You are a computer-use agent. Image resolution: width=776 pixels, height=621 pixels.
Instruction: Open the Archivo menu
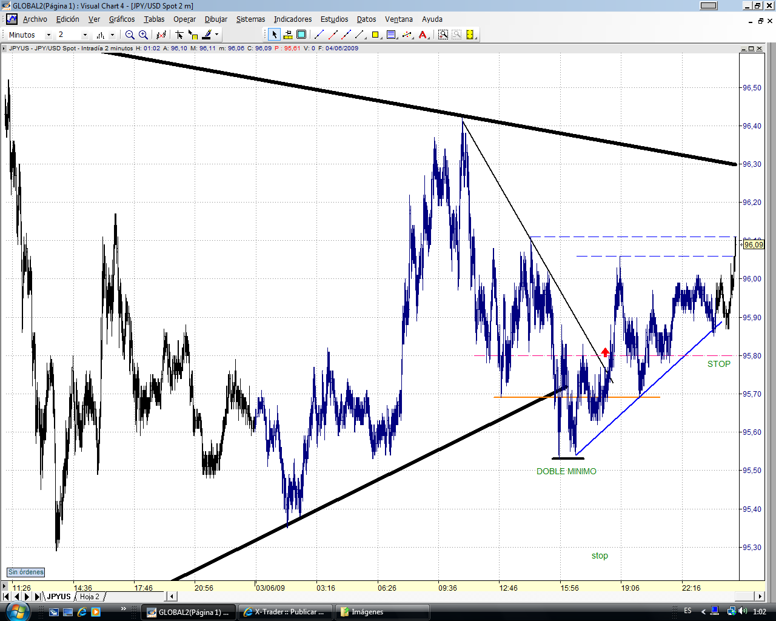click(35, 19)
